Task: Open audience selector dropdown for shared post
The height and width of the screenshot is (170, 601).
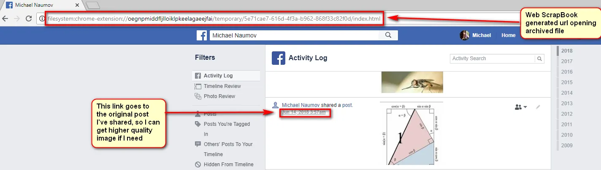Action: tap(521, 107)
